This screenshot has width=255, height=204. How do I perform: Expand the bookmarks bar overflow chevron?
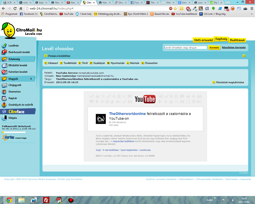pos(252,14)
